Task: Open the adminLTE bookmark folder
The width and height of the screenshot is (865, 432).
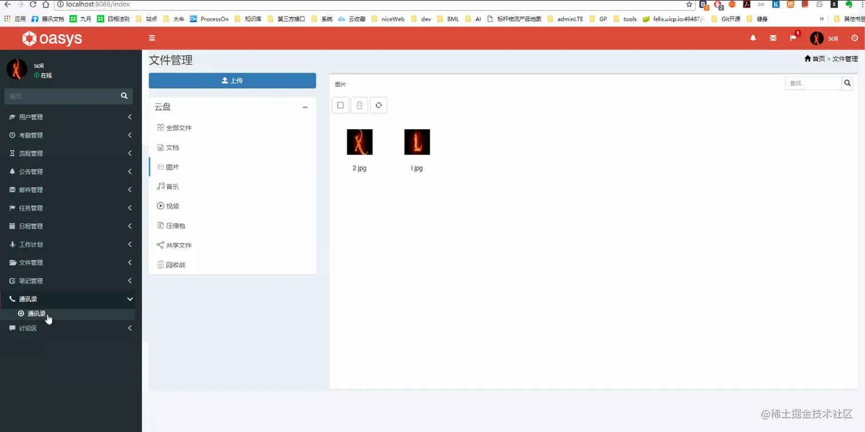Action: click(566, 19)
